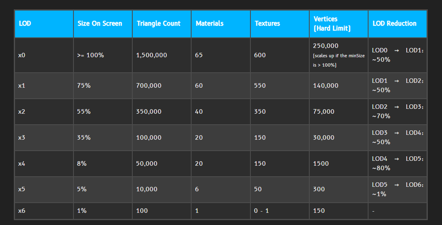Click the LOD column header
The image size is (442, 225).
click(x=25, y=24)
